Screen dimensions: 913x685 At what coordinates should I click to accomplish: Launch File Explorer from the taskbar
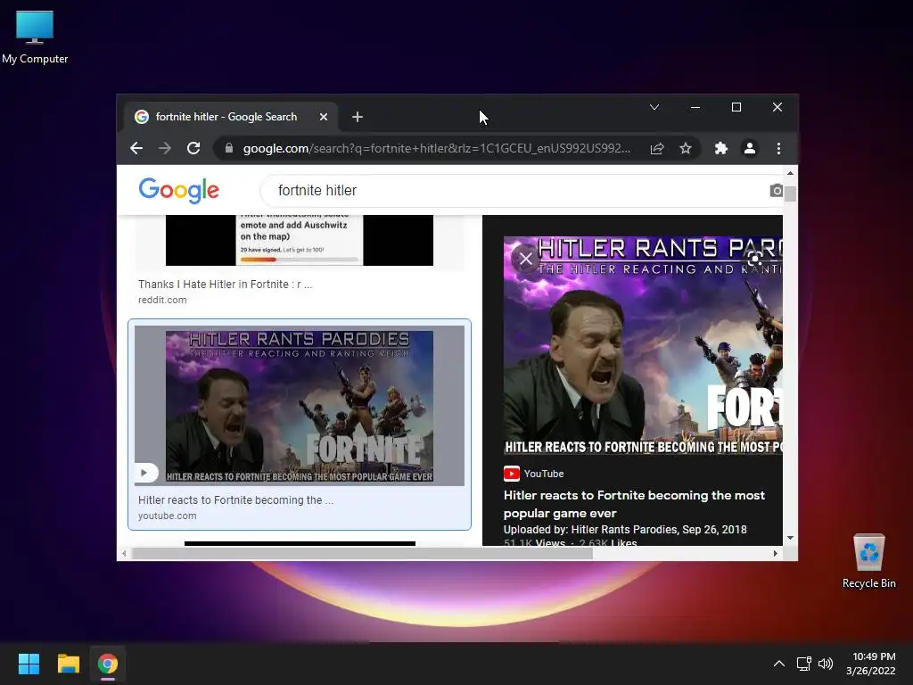coord(68,664)
